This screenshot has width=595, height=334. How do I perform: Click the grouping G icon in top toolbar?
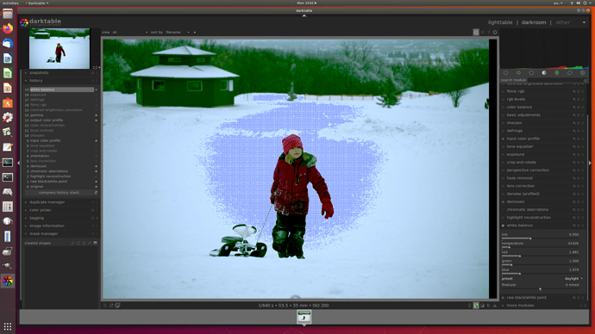coord(476,32)
